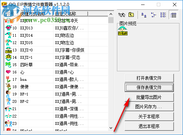Select XX道具-带来... custom name
The height and width of the screenshot is (135, 183).
(x=69, y=65)
